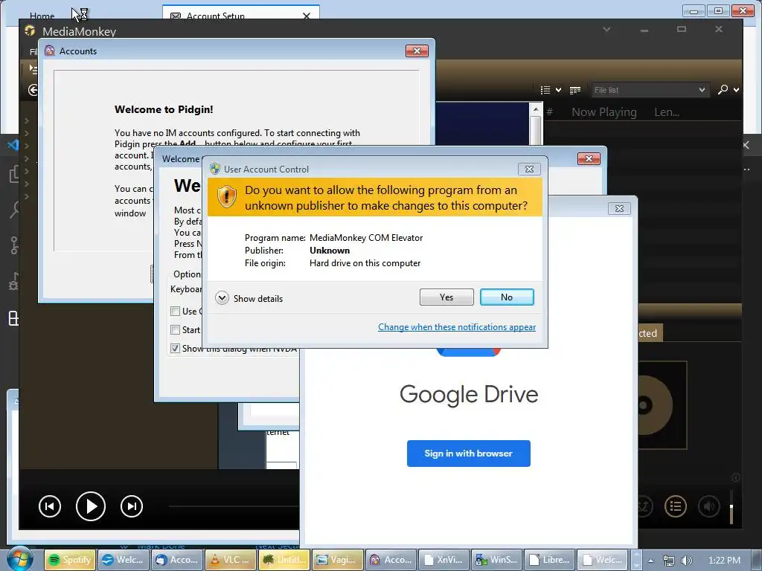The height and width of the screenshot is (571, 762).
Task: Click the VS Code logo icon
Action: point(13,145)
